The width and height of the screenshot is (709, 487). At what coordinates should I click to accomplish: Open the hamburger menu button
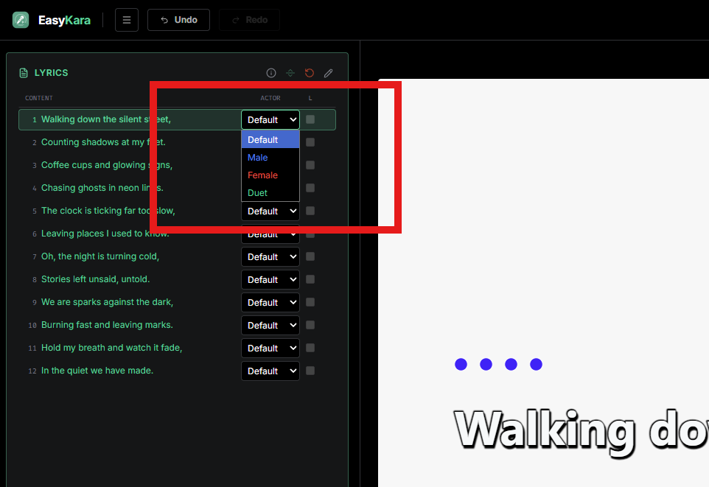tap(127, 20)
